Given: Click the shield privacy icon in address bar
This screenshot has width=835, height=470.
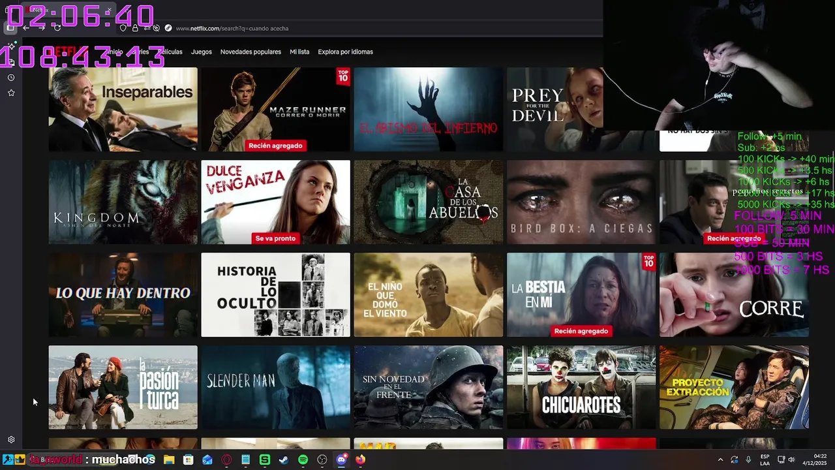Looking at the screenshot, I should [x=123, y=28].
